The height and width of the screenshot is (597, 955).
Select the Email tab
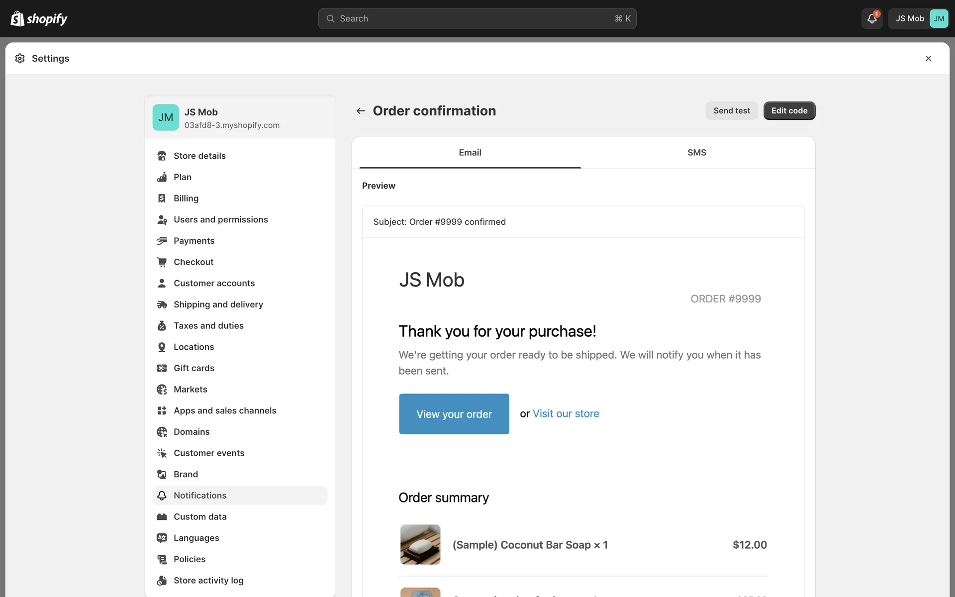coord(470,153)
